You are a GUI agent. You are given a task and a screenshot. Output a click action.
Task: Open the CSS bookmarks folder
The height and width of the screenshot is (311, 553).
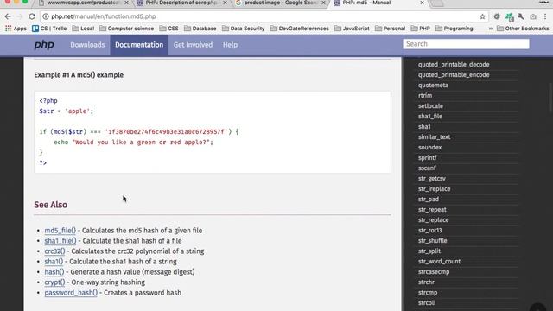click(x=169, y=29)
